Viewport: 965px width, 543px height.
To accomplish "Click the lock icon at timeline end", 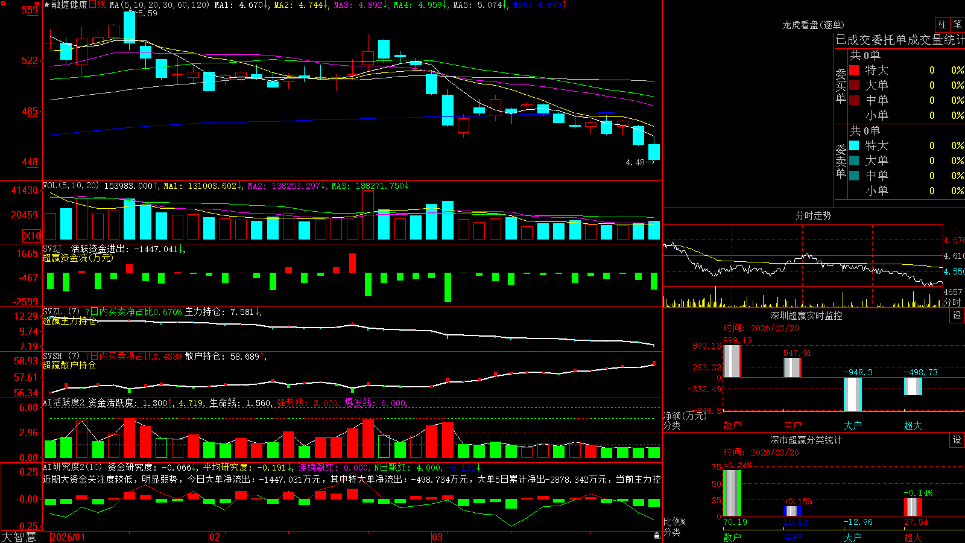I will (x=657, y=536).
